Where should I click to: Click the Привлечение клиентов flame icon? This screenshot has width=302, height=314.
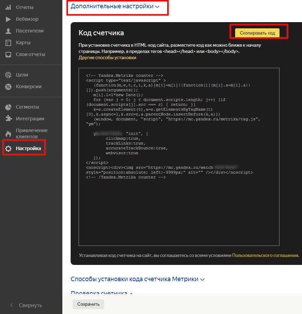coord(8,133)
